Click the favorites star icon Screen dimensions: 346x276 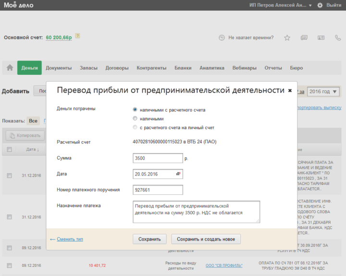(x=287, y=37)
